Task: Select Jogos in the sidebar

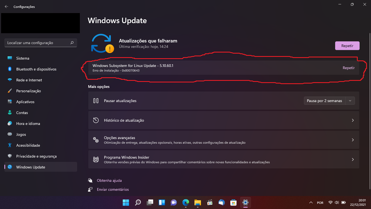Action: coord(41,134)
